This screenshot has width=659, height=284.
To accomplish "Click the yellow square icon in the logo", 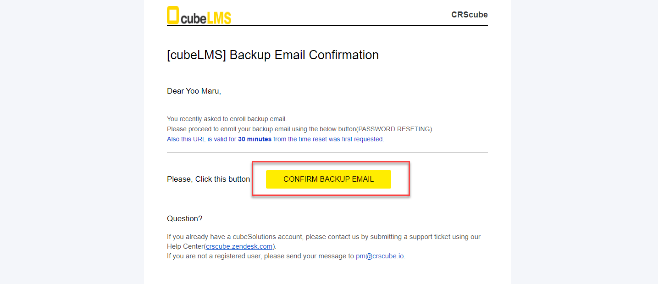I will 173,15.
